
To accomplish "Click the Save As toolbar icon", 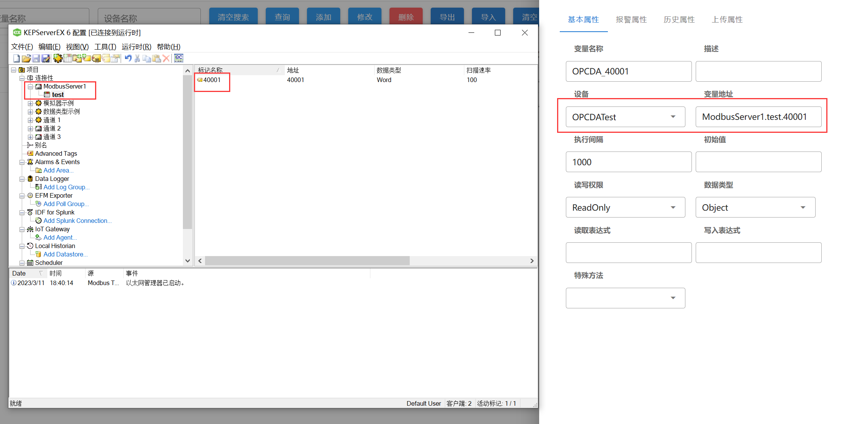I will tap(46, 58).
